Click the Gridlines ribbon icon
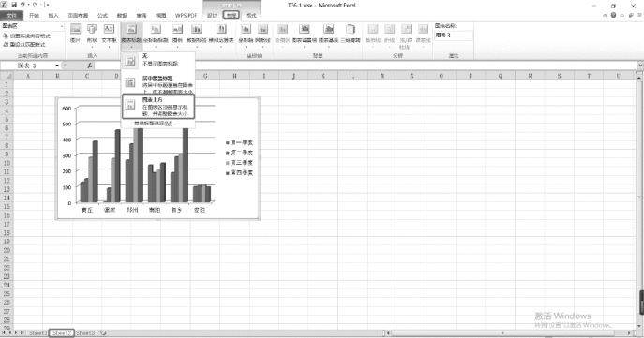Viewport: 644px width, 338px height. coord(262,30)
